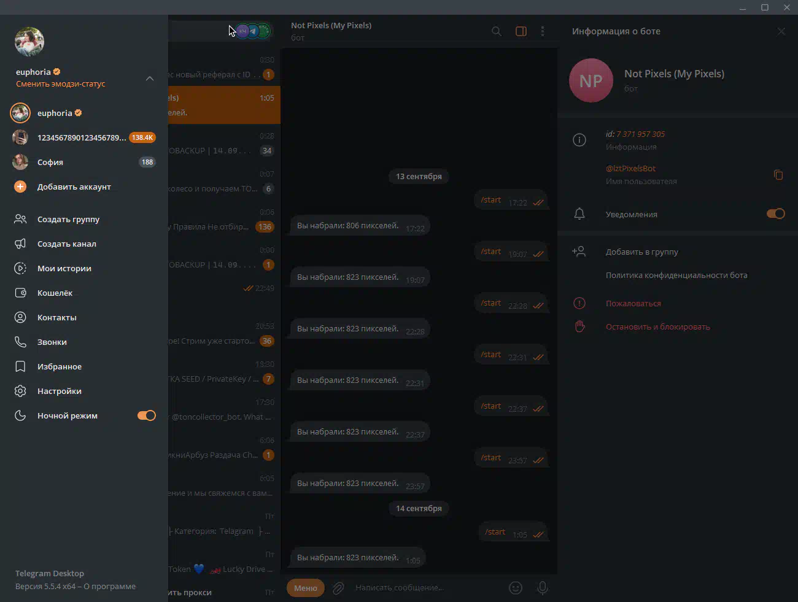Viewport: 798px width, 602px height.
Task: Turn off bot notifications toggle
Action: [775, 214]
